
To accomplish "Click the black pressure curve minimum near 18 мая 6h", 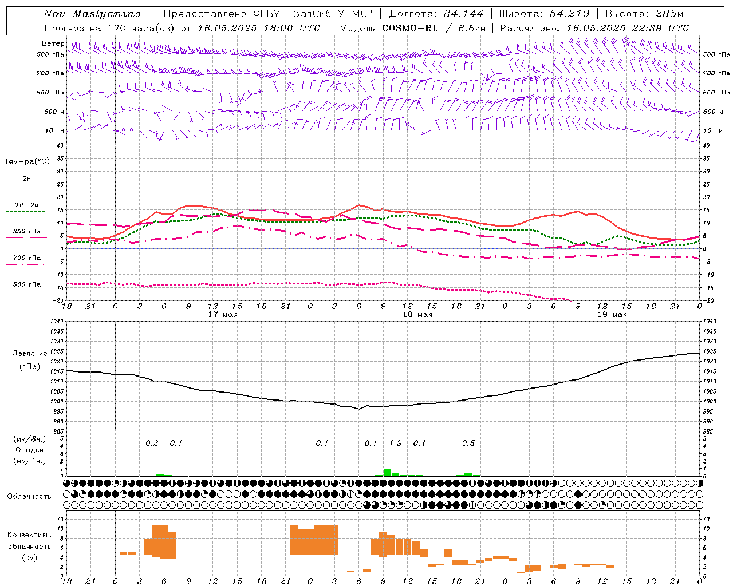I will pos(358,409).
